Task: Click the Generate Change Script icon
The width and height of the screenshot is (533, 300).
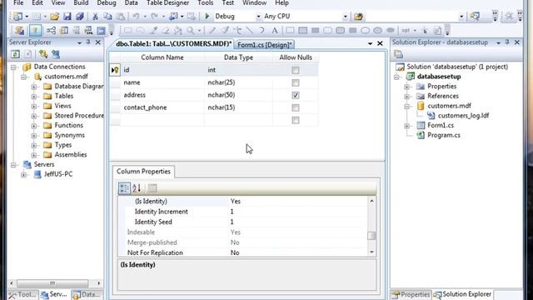Action: [19, 31]
